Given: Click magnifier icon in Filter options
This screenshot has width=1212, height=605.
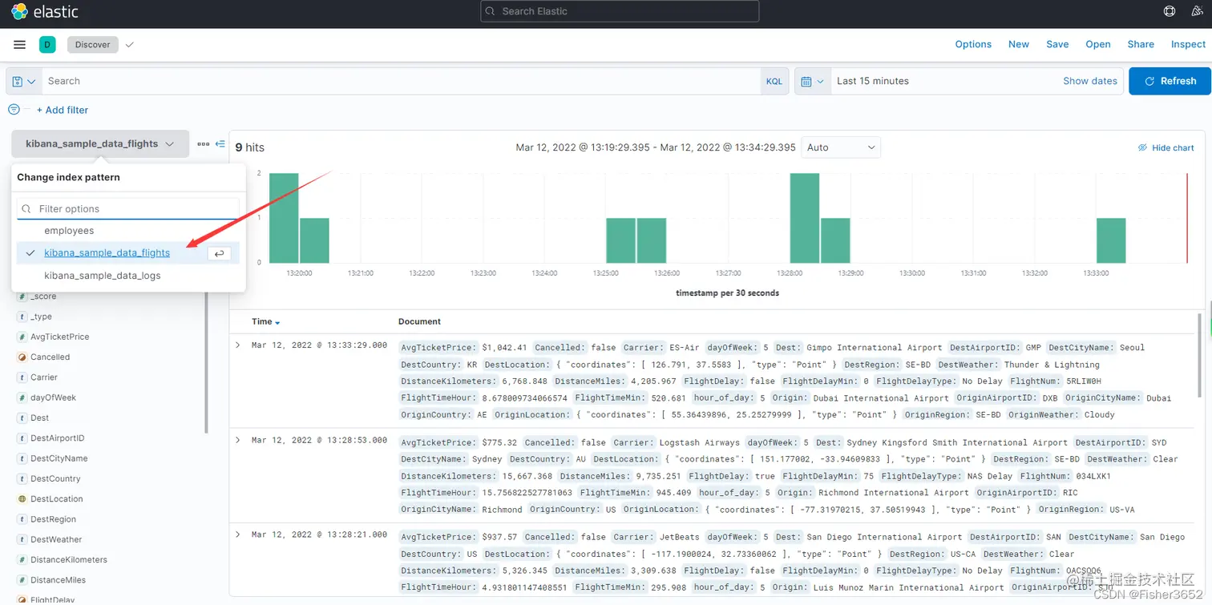Looking at the screenshot, I should (27, 209).
